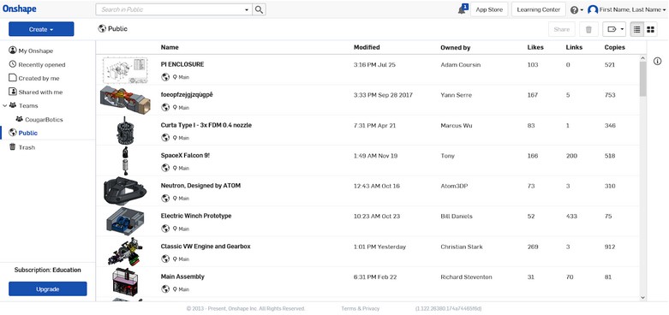Click the trash delete icon in toolbar
This screenshot has height=315, width=669.
[588, 29]
